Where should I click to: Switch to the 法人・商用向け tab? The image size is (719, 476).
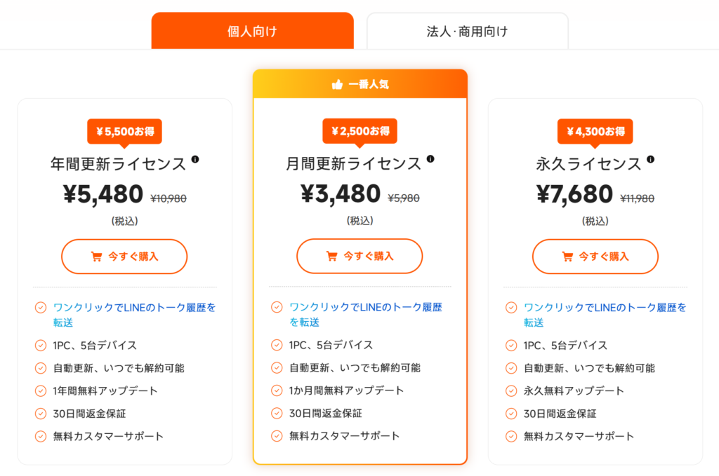[467, 30]
